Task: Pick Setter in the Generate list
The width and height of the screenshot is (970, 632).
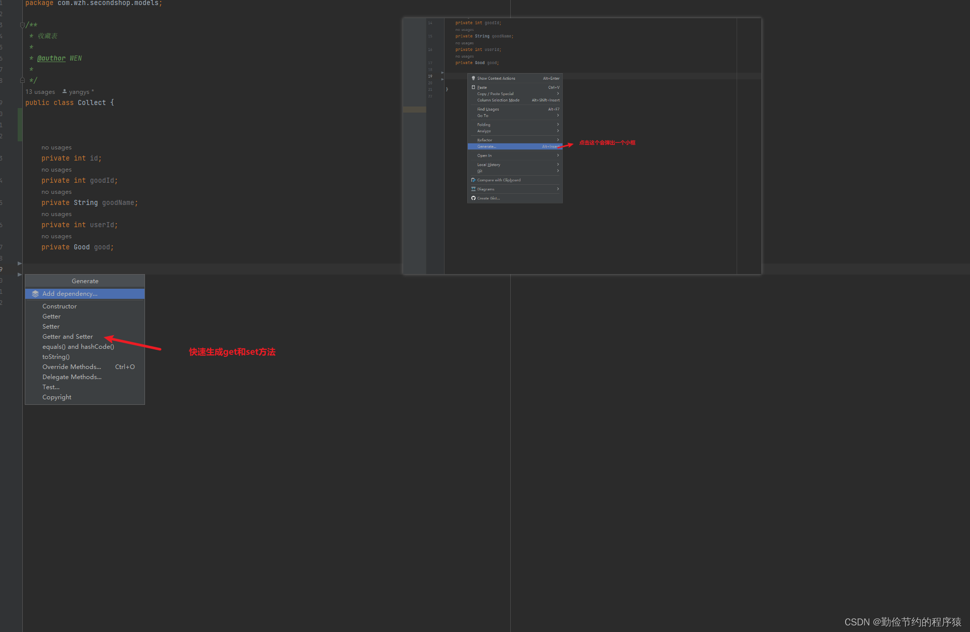Action: (x=85, y=327)
